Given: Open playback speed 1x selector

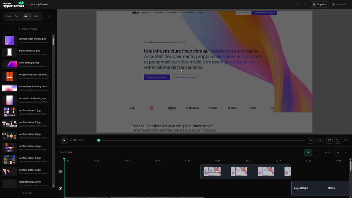Looking at the screenshot, I should [x=320, y=140].
